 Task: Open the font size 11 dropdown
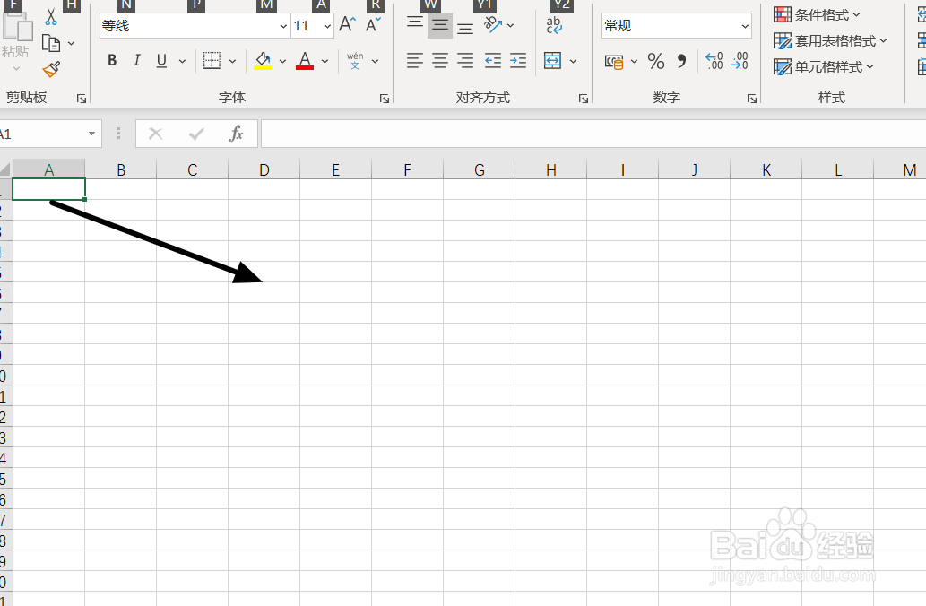(x=326, y=26)
